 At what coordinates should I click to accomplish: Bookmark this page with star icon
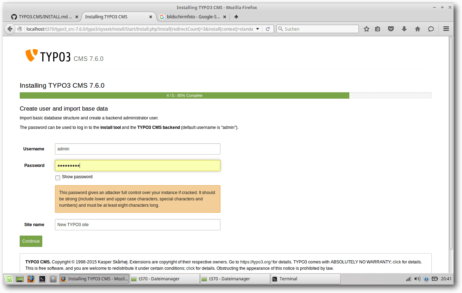pyautogui.click(x=366, y=29)
